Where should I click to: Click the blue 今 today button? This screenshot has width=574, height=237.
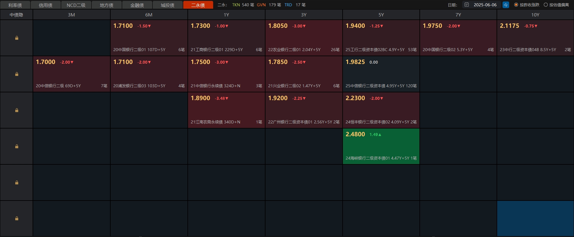(x=506, y=5)
